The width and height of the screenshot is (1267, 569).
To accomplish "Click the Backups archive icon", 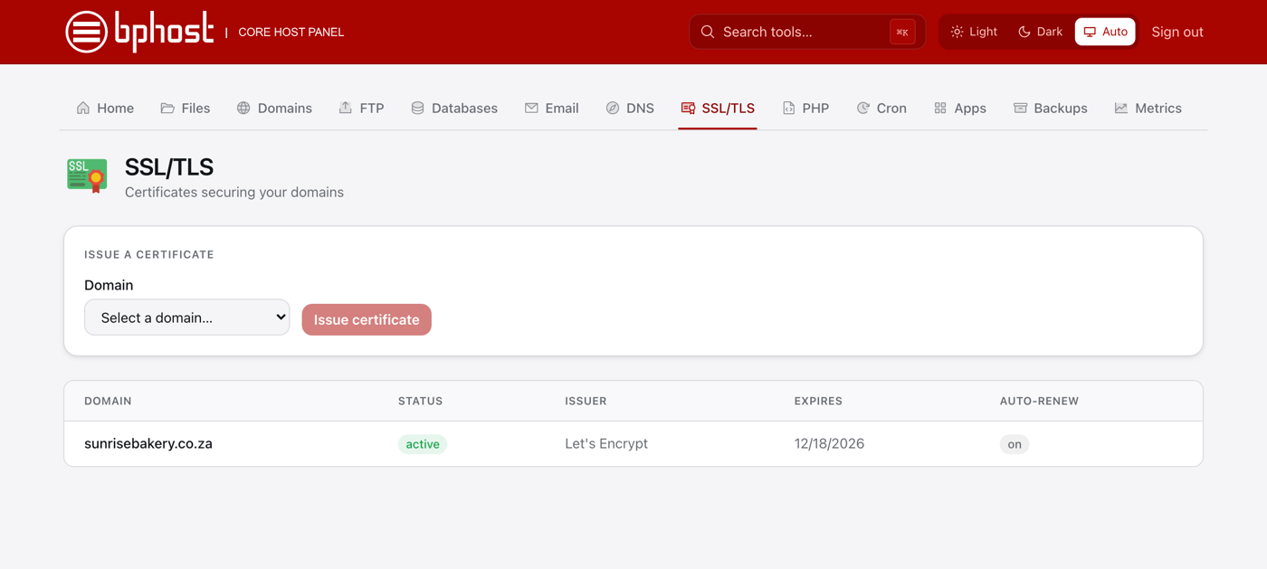I will pyautogui.click(x=1020, y=108).
